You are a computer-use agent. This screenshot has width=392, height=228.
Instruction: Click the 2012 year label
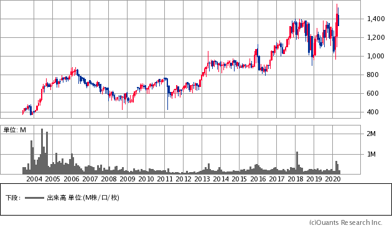pos(184,179)
